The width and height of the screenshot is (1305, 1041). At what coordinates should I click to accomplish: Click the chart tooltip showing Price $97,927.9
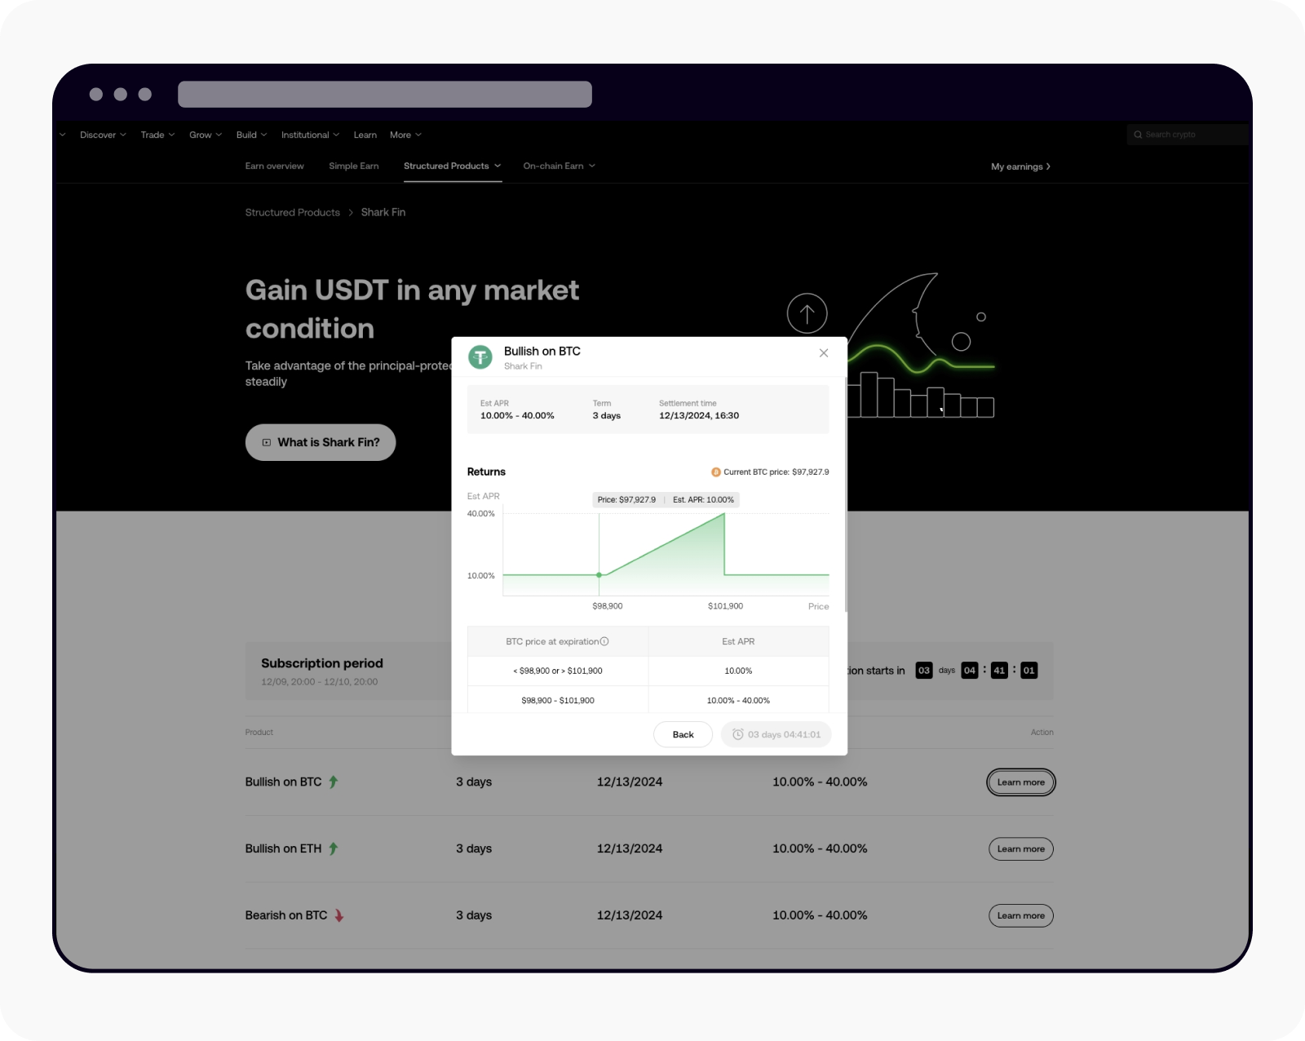click(666, 499)
